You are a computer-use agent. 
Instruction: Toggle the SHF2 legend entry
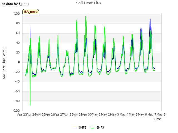80,127
